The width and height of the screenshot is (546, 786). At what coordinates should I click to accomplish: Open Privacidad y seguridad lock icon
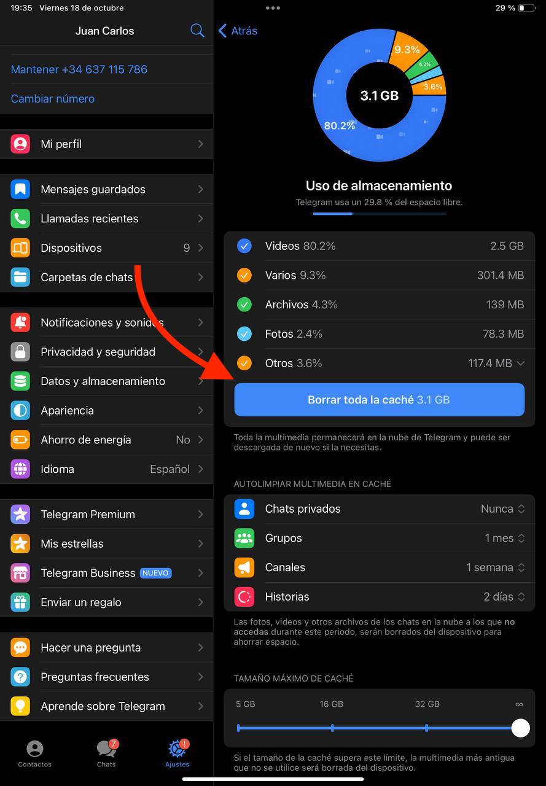20,352
